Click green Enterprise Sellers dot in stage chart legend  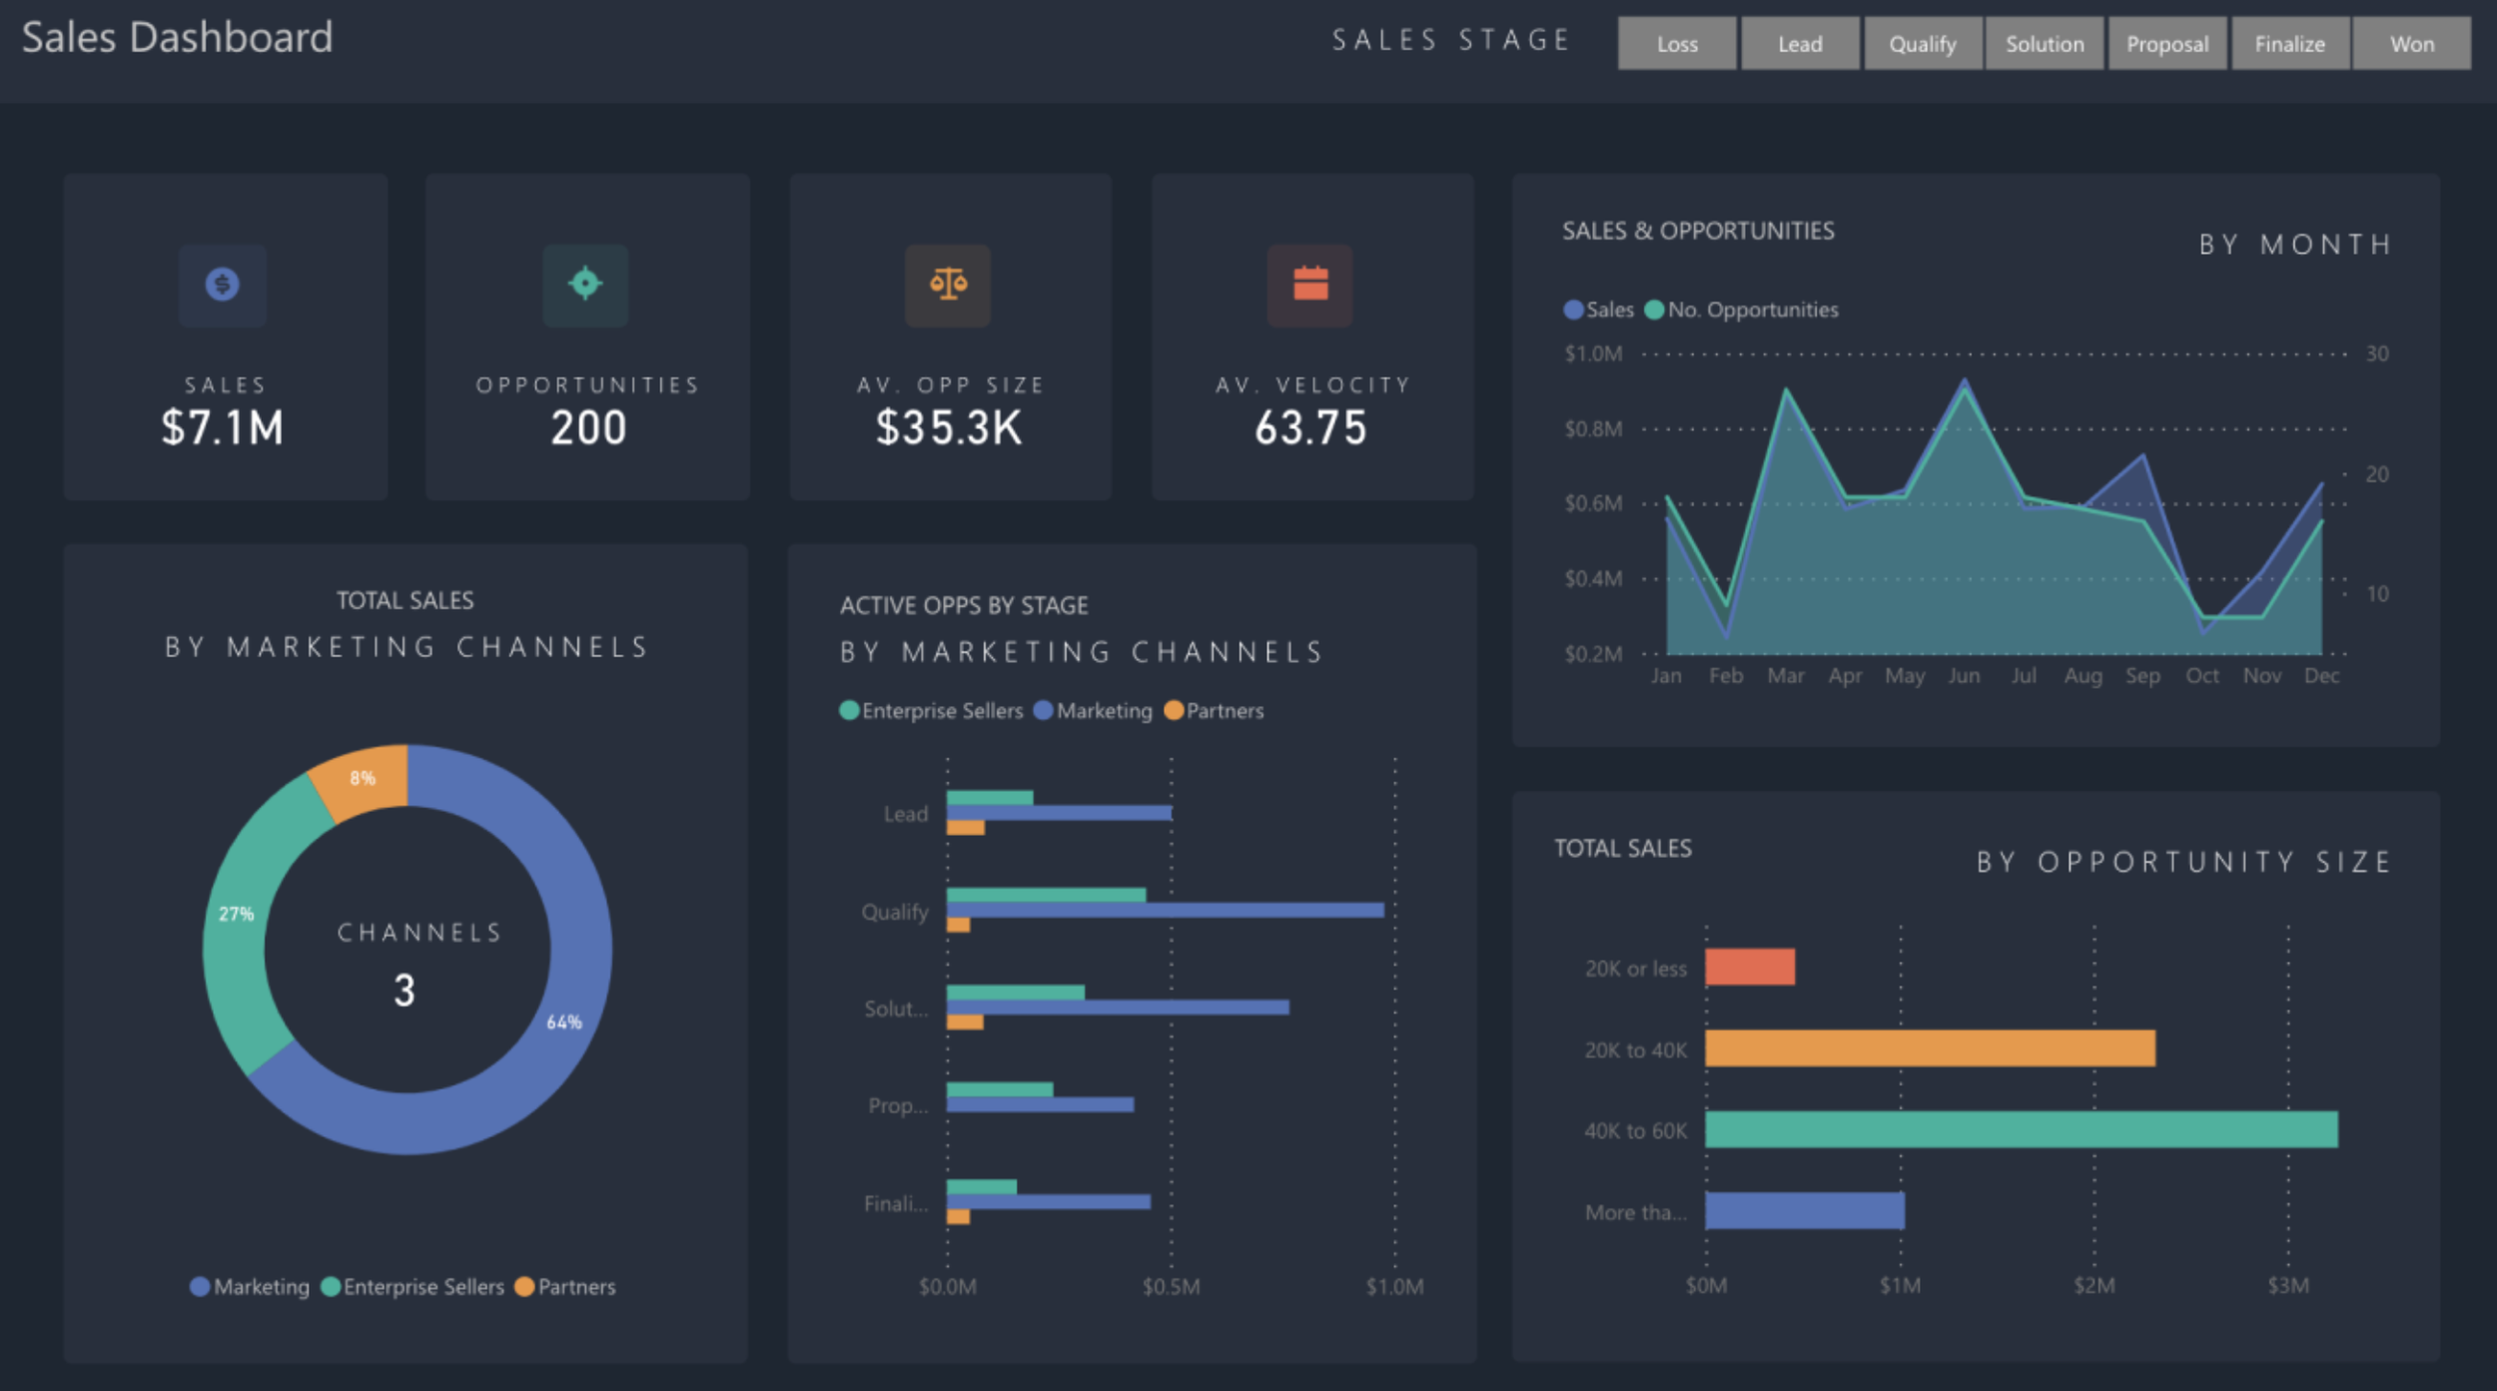(x=849, y=711)
